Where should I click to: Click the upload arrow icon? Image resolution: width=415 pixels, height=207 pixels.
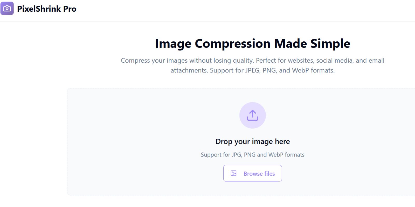click(x=253, y=115)
